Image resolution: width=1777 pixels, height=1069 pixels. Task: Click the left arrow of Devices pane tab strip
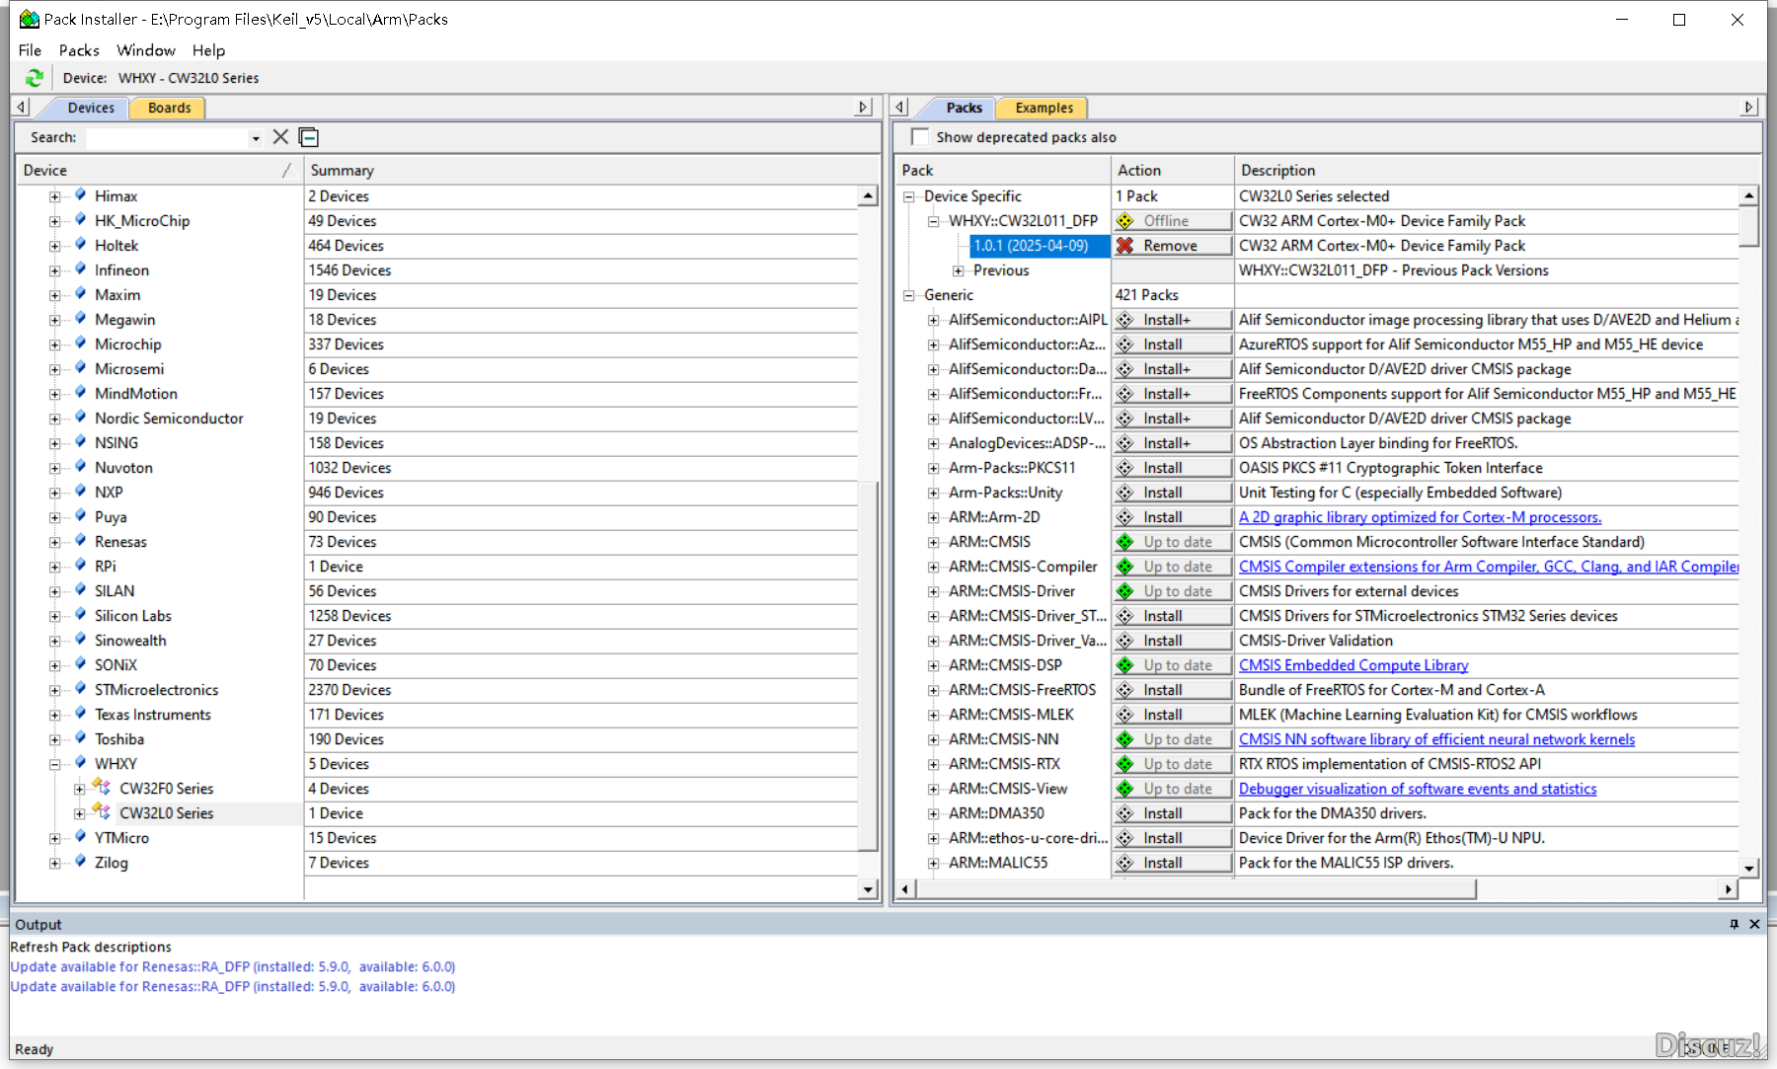22,107
